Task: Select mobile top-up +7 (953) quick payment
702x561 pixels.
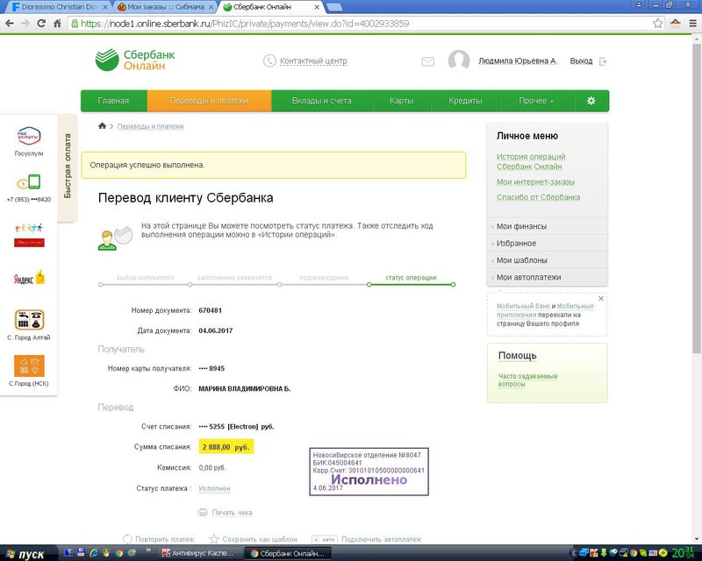Action: 29,188
